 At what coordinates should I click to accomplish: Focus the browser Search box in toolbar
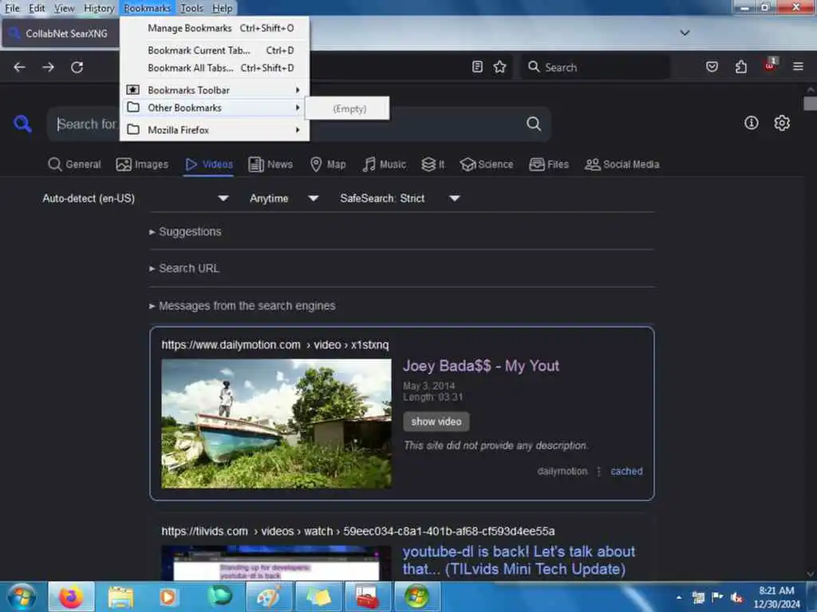595,67
